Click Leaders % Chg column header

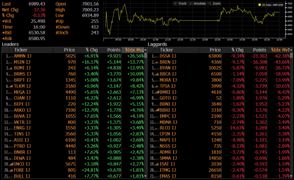pyautogui.click(x=92, y=50)
